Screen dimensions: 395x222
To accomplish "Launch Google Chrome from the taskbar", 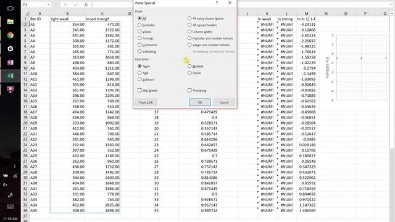I will click(x=10, y=35).
